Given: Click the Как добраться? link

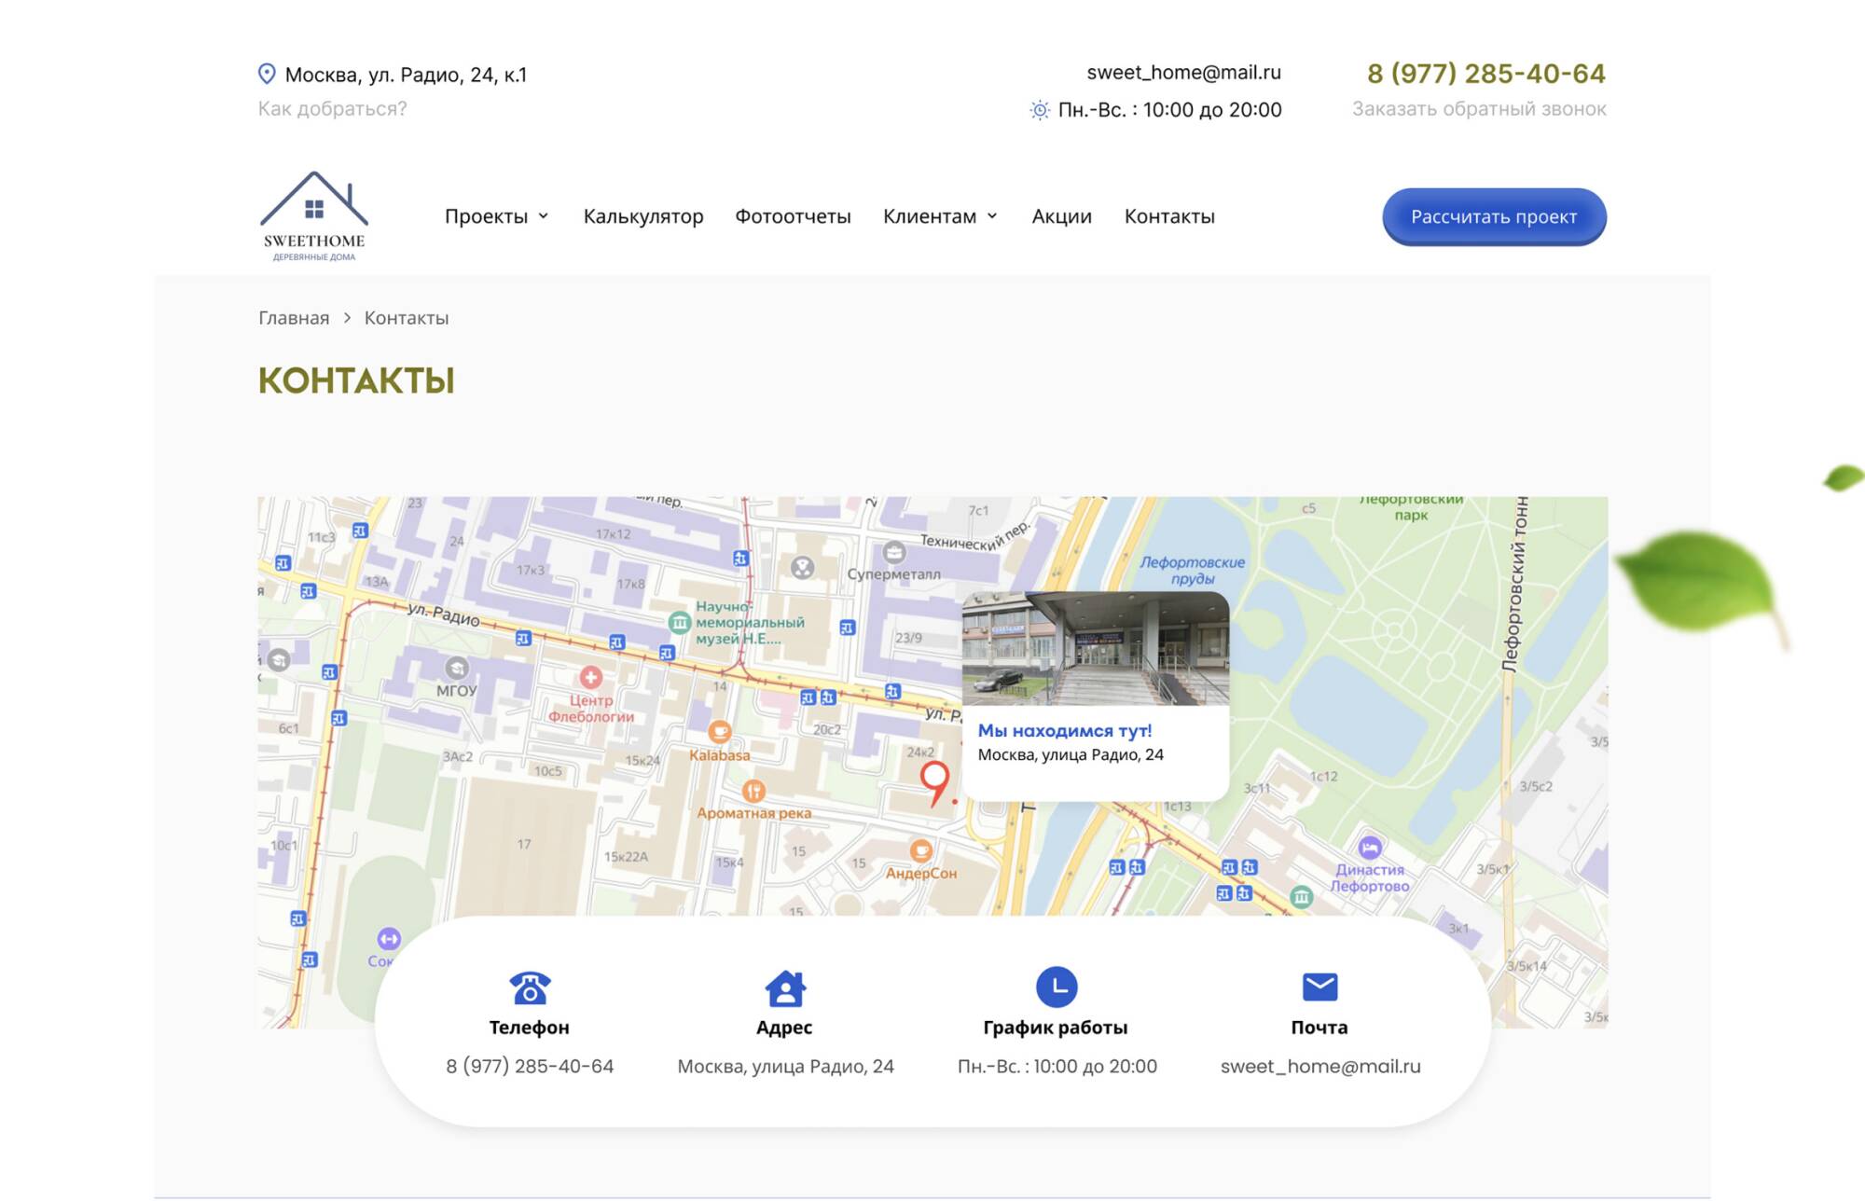Looking at the screenshot, I should [x=332, y=109].
